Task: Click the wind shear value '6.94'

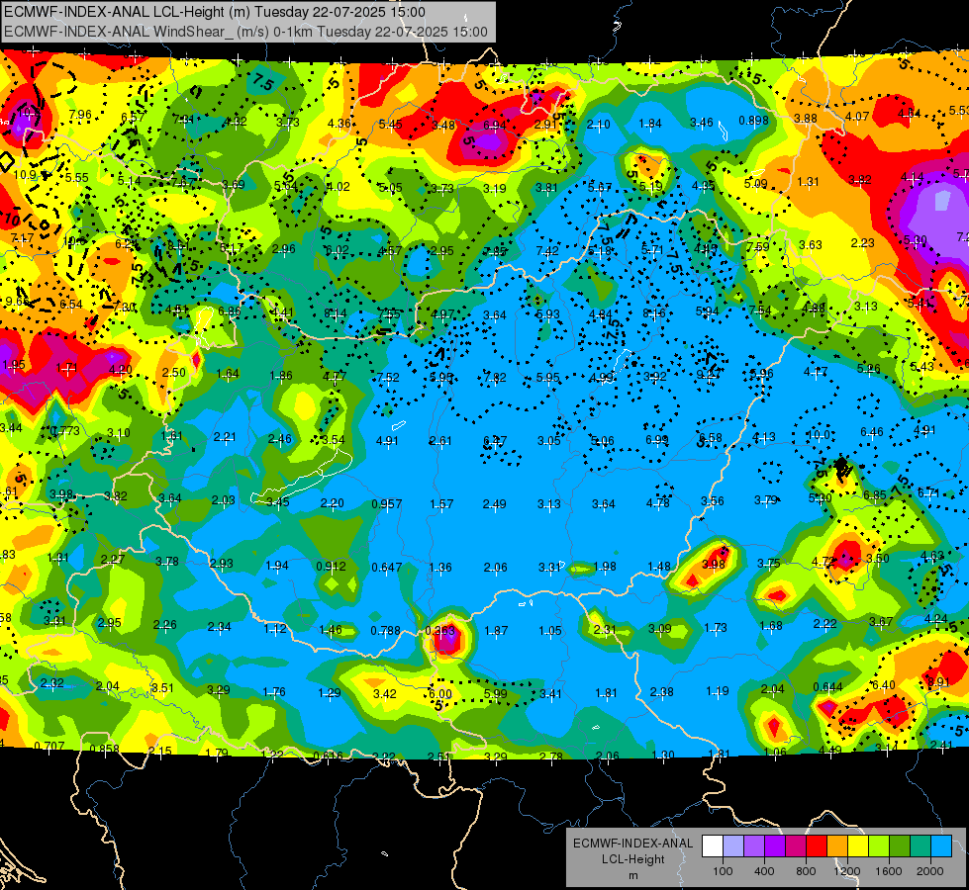Action: coord(494,126)
